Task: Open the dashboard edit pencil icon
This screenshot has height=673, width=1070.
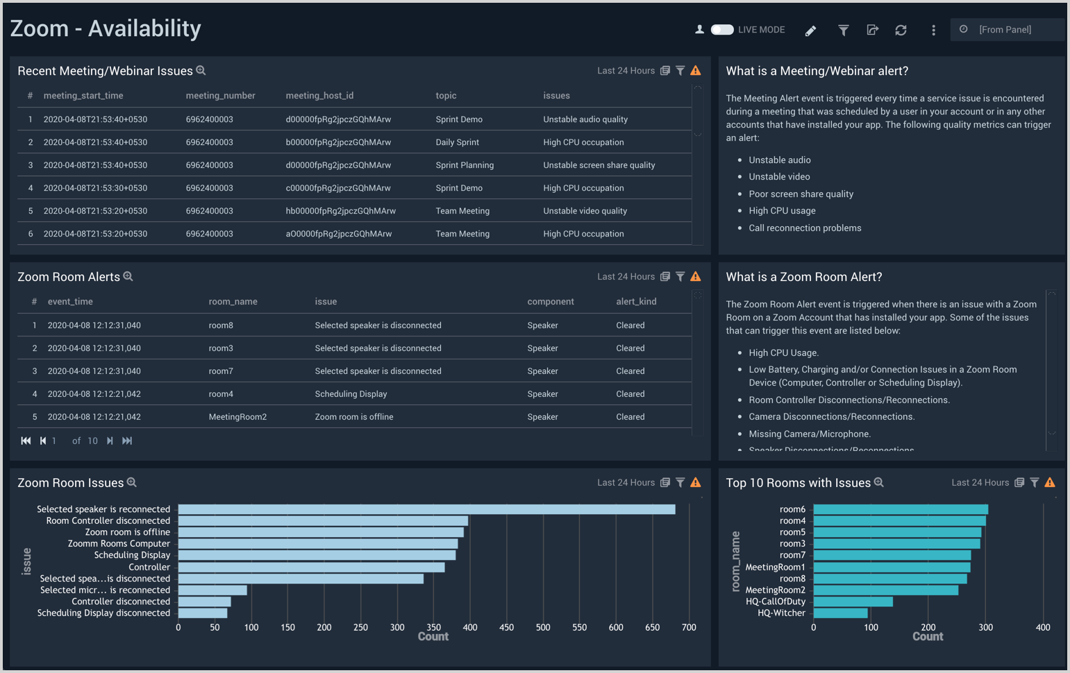Action: point(810,30)
